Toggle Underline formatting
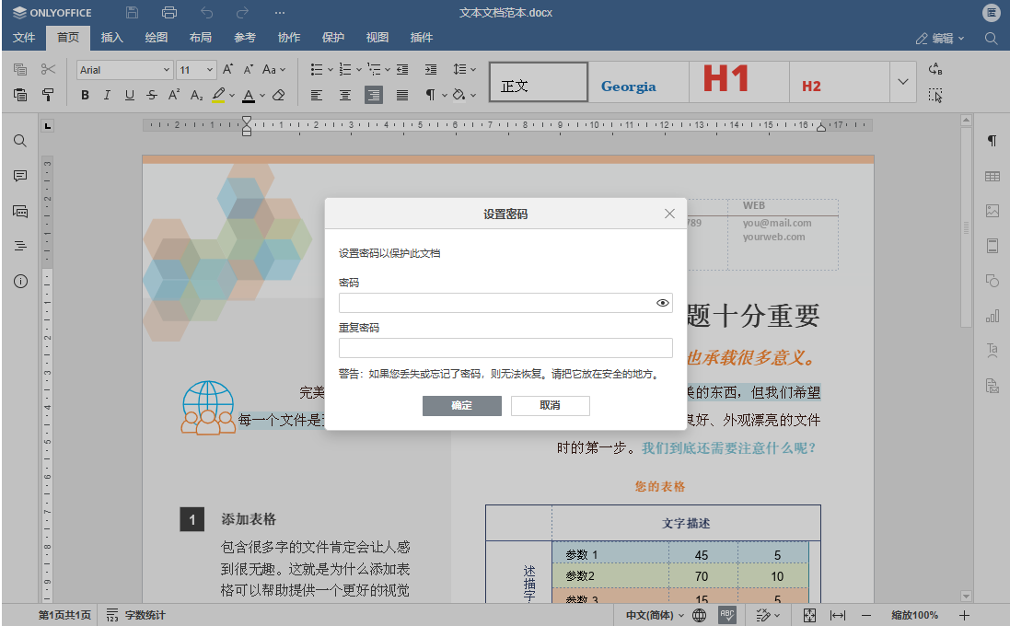 click(x=130, y=96)
